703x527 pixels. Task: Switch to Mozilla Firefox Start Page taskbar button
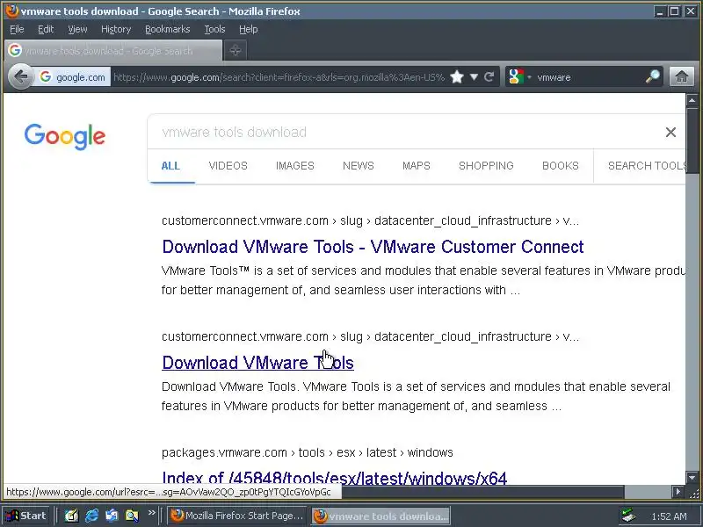[238, 516]
